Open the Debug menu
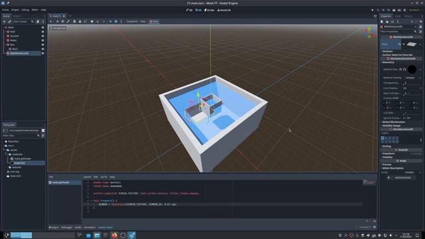This screenshot has height=239, width=425. (25, 10)
